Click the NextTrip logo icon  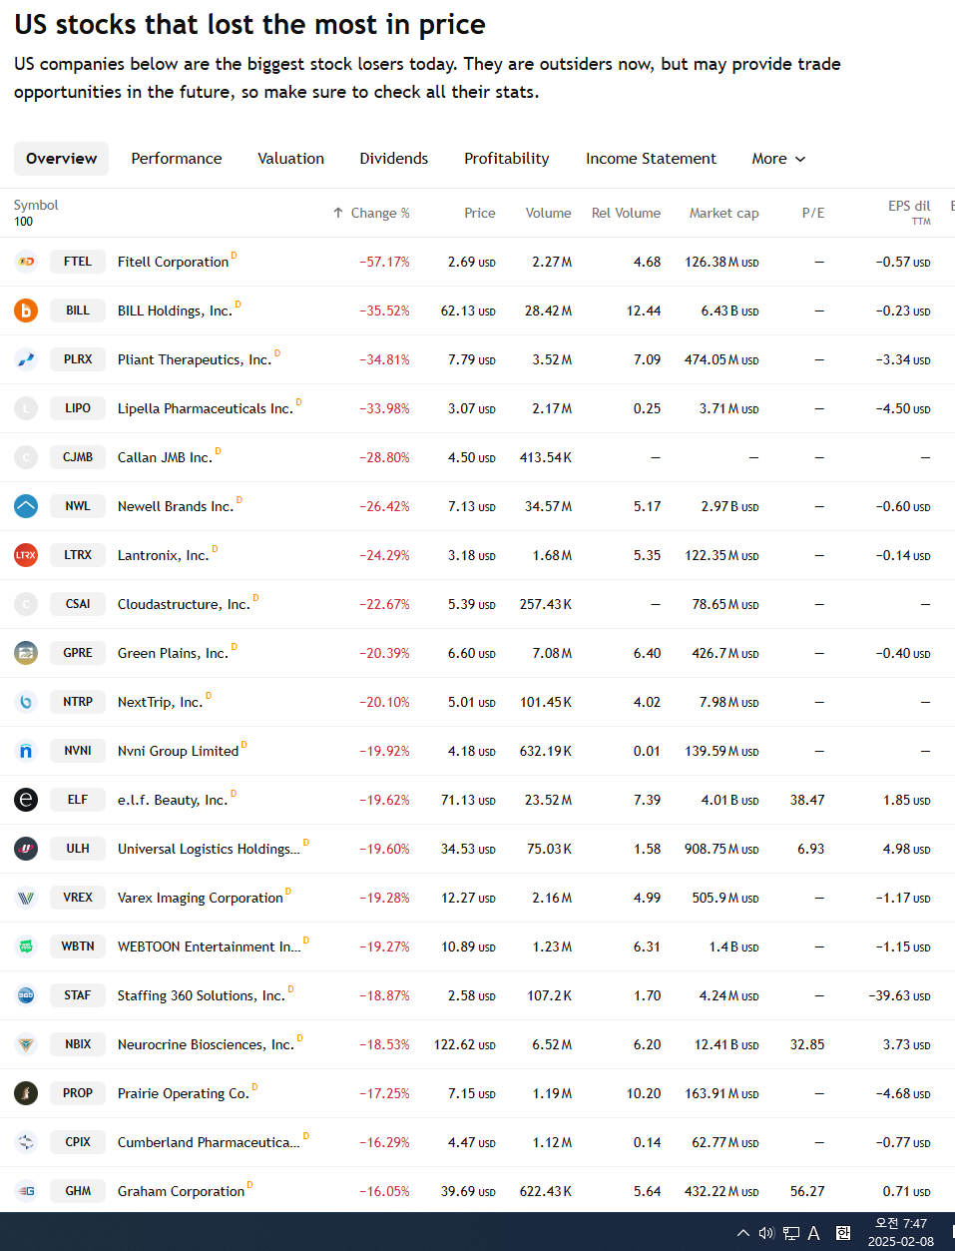[26, 702]
